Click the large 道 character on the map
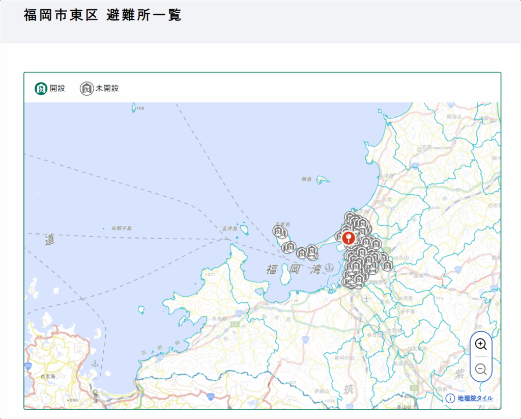The height and width of the screenshot is (419, 521). tap(49, 240)
